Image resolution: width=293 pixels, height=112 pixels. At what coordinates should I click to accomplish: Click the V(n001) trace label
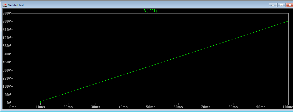(x=150, y=11)
